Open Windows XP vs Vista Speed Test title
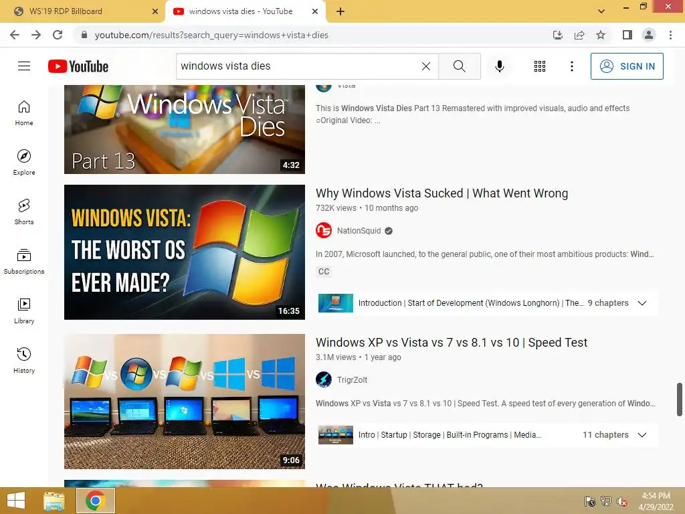This screenshot has width=685, height=514. click(x=452, y=342)
